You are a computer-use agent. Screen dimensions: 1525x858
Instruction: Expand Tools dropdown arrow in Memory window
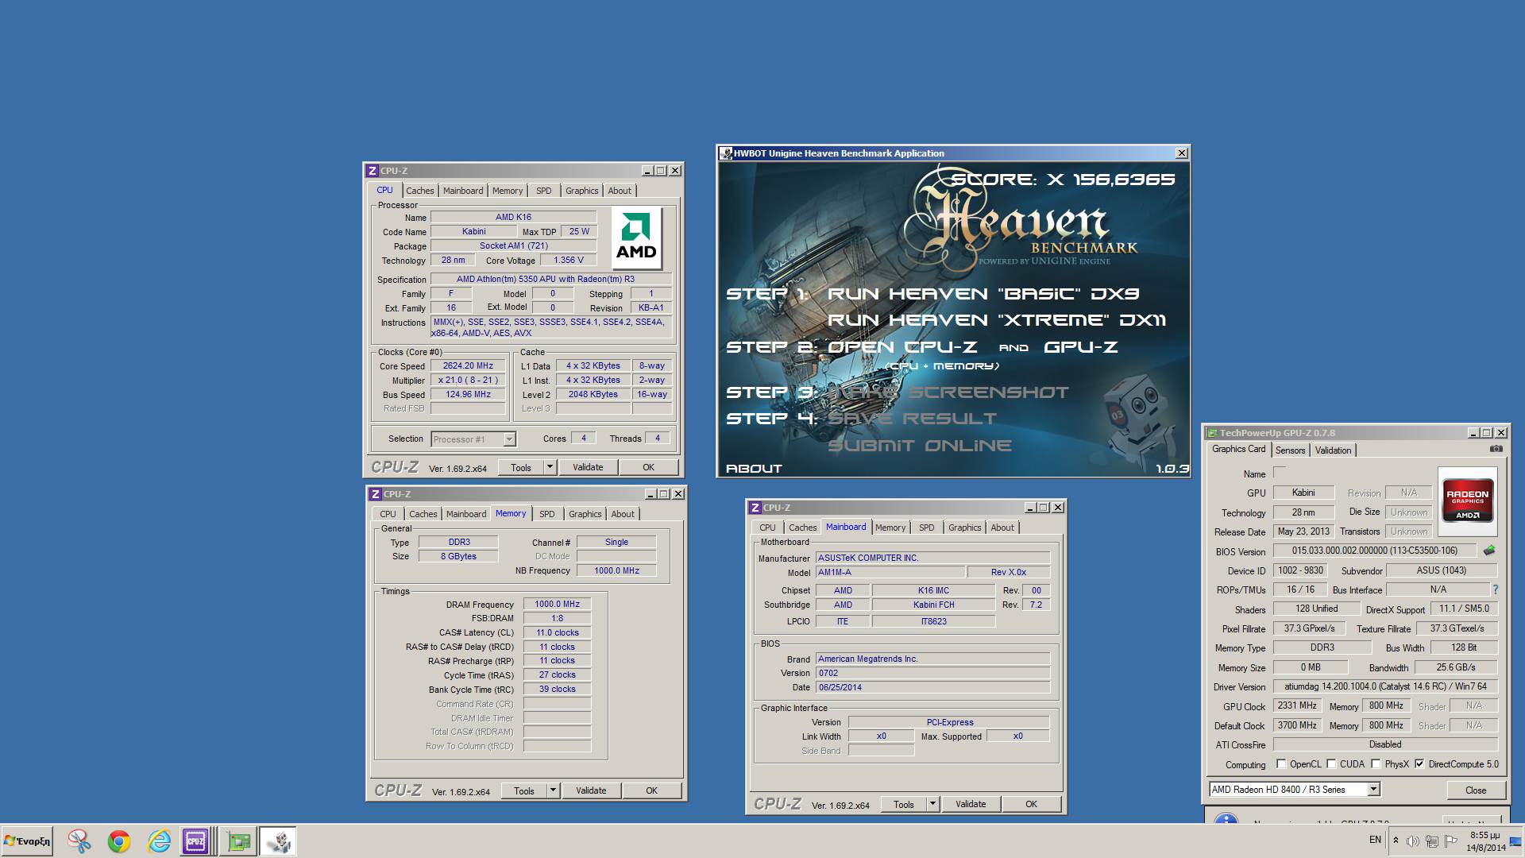click(x=553, y=790)
